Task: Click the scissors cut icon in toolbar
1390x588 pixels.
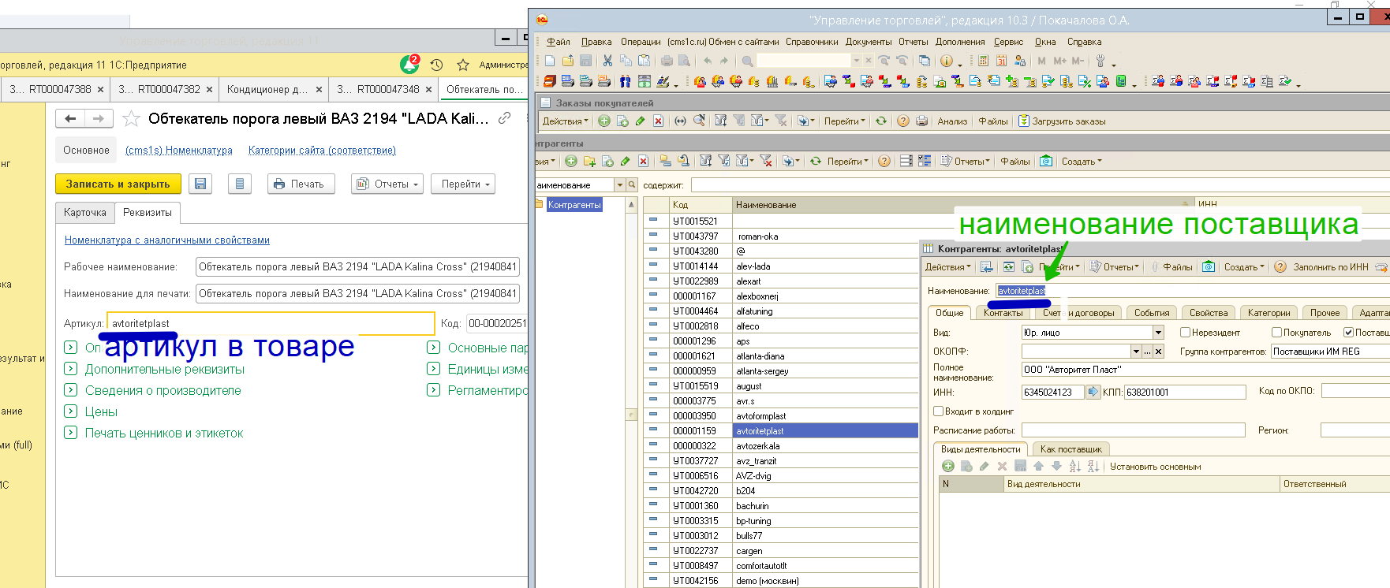Action: (607, 61)
